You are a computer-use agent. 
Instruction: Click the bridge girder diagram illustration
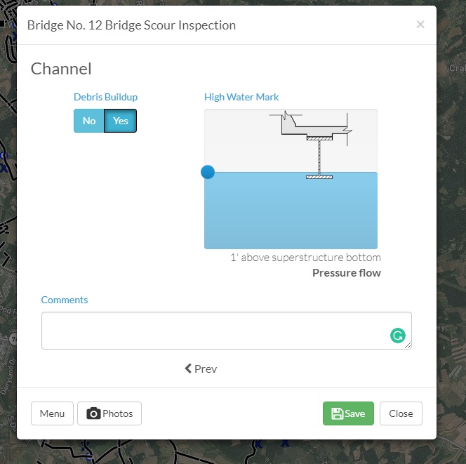(311, 145)
